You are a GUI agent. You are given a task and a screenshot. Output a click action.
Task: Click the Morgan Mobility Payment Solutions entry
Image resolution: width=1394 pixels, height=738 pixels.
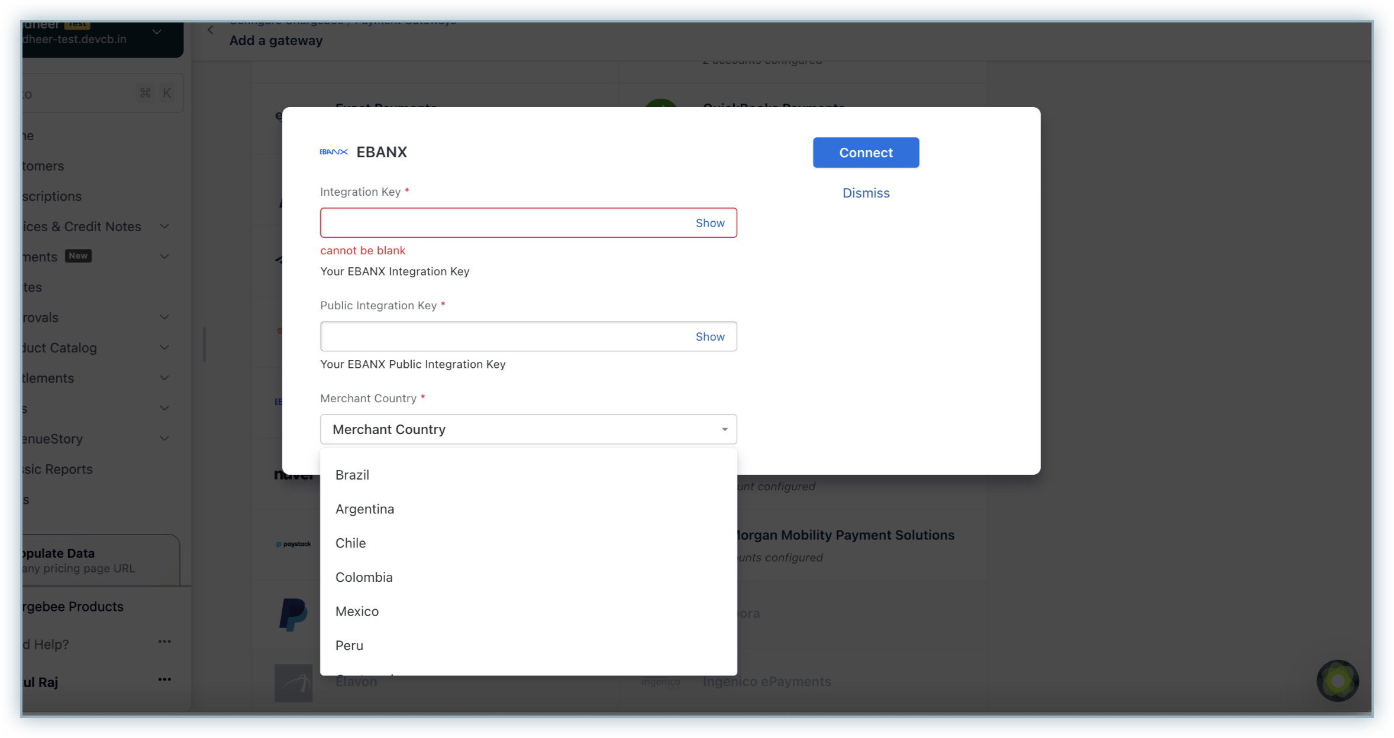(846, 535)
